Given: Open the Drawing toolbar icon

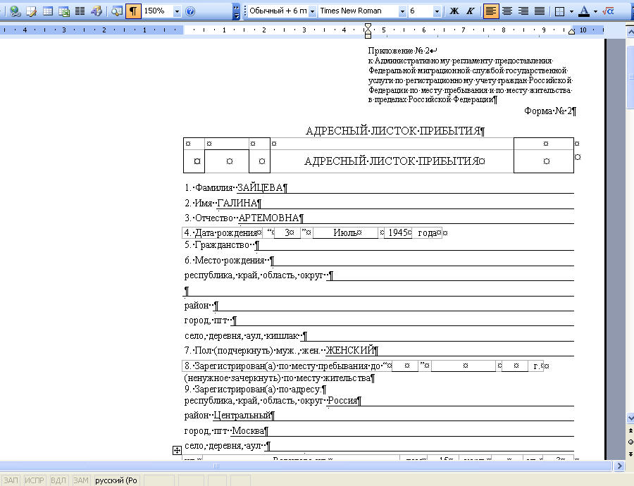Looking at the screenshot, I should click(97, 11).
